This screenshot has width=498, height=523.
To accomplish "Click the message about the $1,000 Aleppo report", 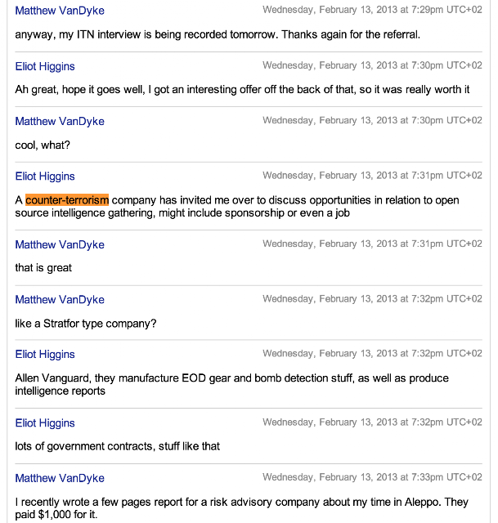I will (242, 508).
